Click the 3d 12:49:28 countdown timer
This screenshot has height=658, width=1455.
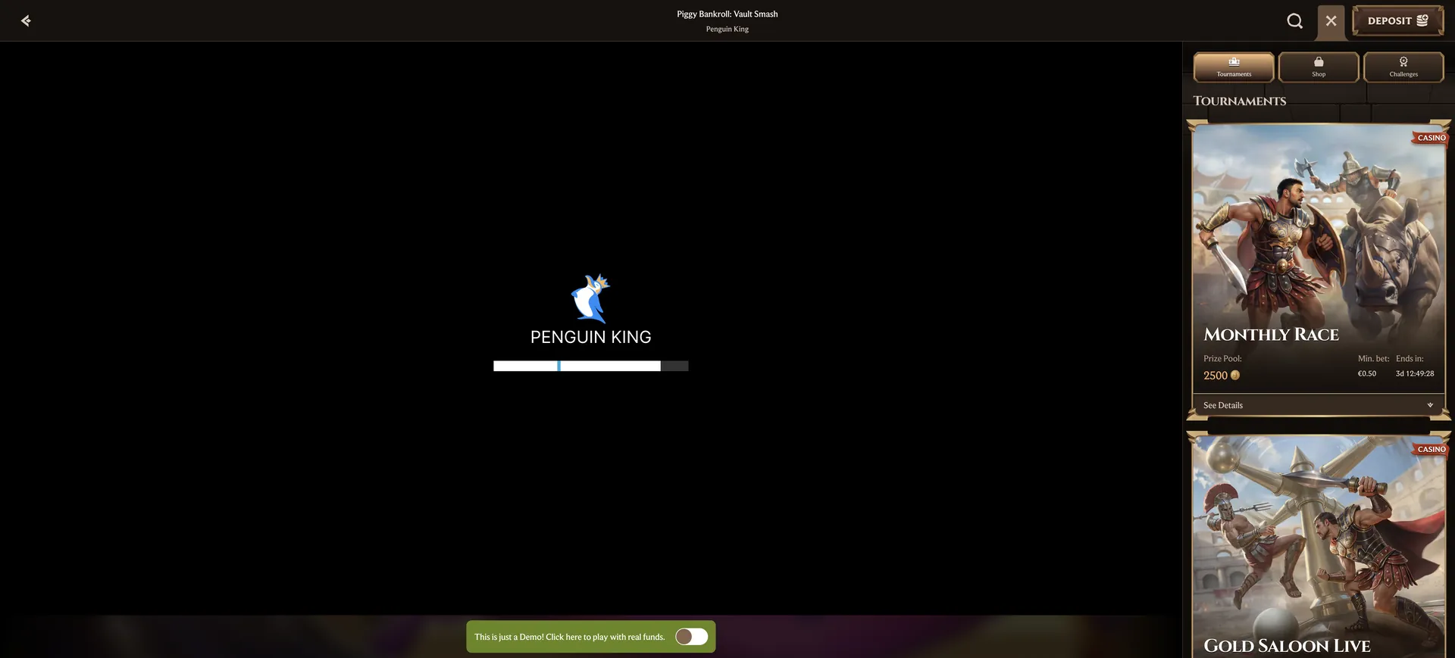pyautogui.click(x=1415, y=373)
